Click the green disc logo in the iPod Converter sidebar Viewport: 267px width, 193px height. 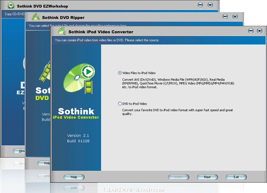tap(79, 79)
